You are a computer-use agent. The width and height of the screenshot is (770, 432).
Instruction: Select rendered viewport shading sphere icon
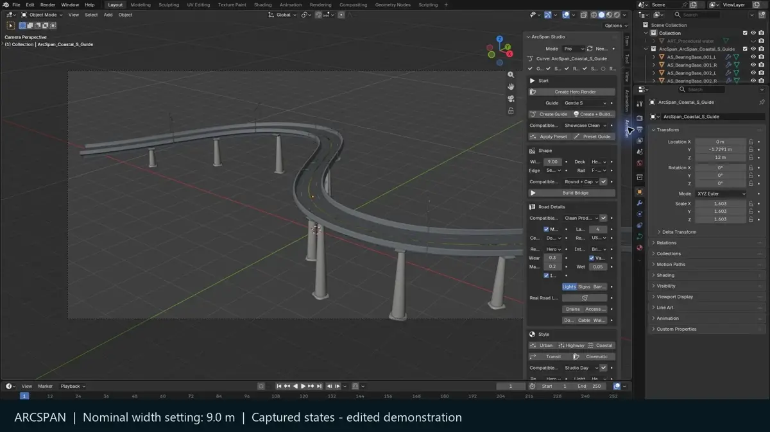[617, 14]
